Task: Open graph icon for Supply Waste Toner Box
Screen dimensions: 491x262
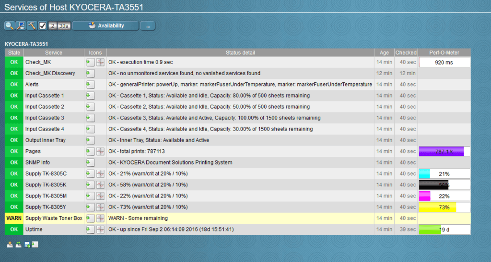Action: tap(100, 218)
